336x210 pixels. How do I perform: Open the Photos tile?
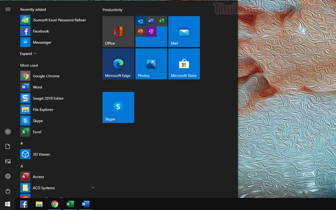tap(151, 64)
